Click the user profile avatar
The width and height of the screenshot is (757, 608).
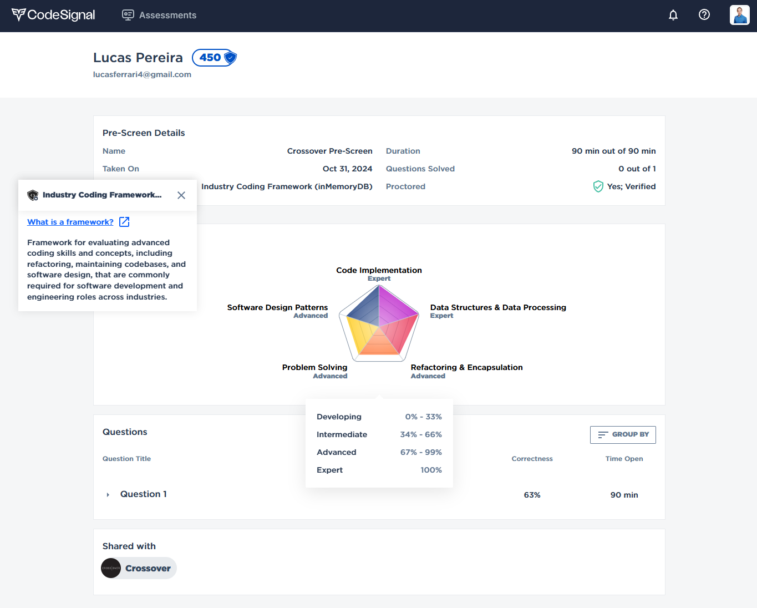coord(739,15)
